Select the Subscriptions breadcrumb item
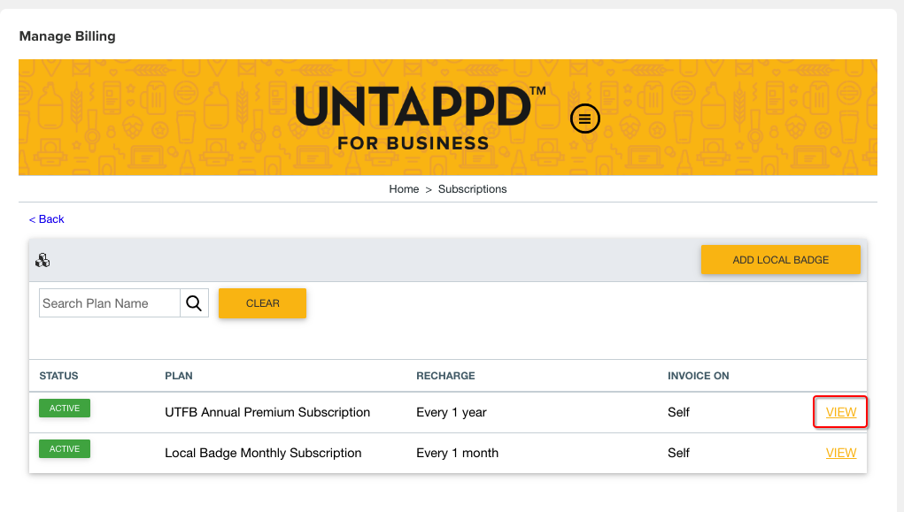 472,189
